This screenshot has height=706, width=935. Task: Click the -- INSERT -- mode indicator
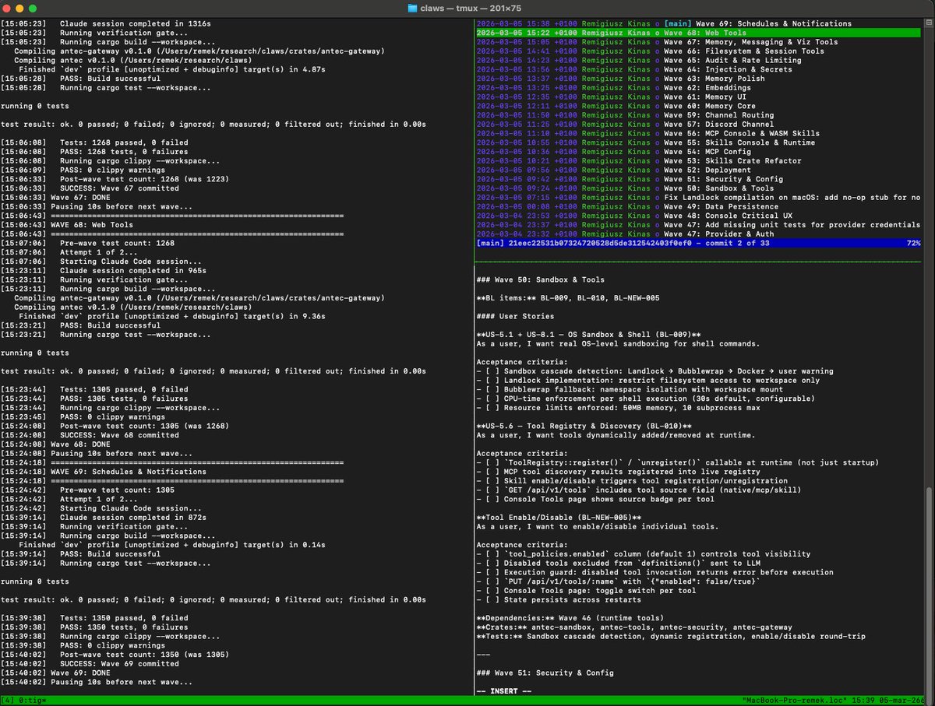(x=504, y=691)
